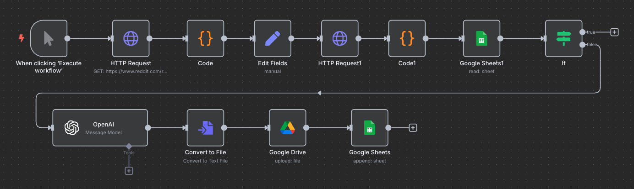Click the If node true output connector
The width and height of the screenshot is (634, 189).
[x=582, y=32]
